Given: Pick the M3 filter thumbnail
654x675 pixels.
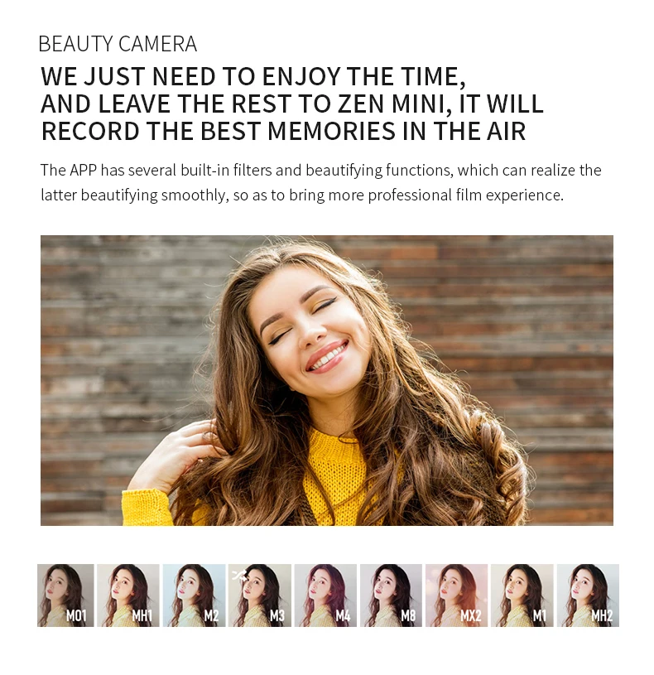Looking at the screenshot, I should [260, 595].
